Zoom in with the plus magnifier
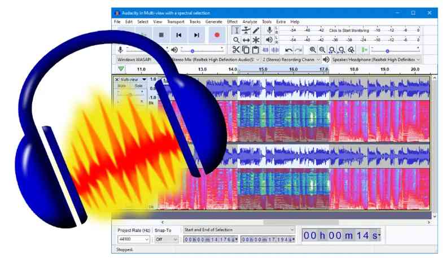Screen dimensions: 446x258 point(313,50)
